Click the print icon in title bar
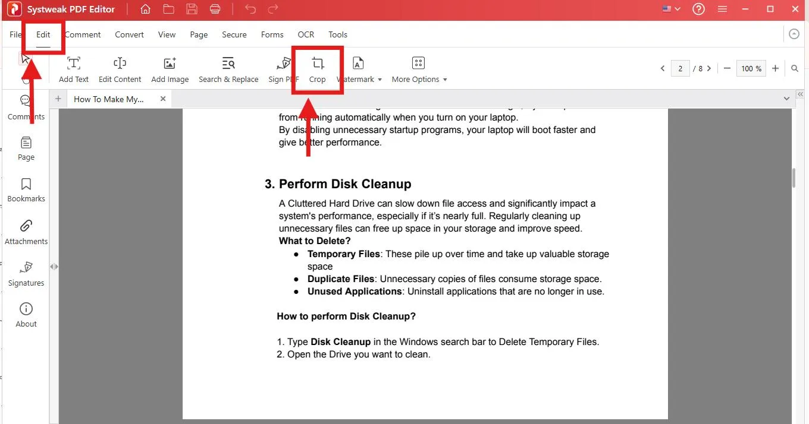 215,9
